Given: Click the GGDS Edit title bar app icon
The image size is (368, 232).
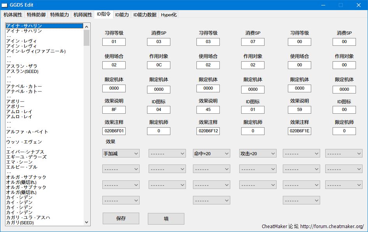Looking at the screenshot, I should tap(5, 5).
